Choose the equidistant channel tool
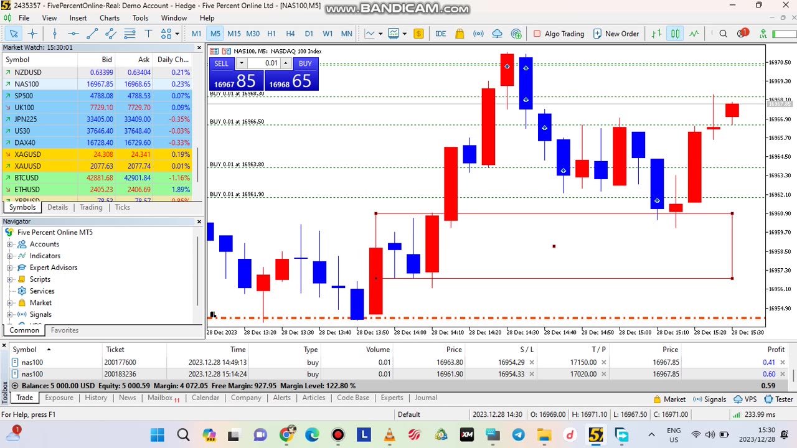This screenshot has width=797, height=448. pos(111,34)
